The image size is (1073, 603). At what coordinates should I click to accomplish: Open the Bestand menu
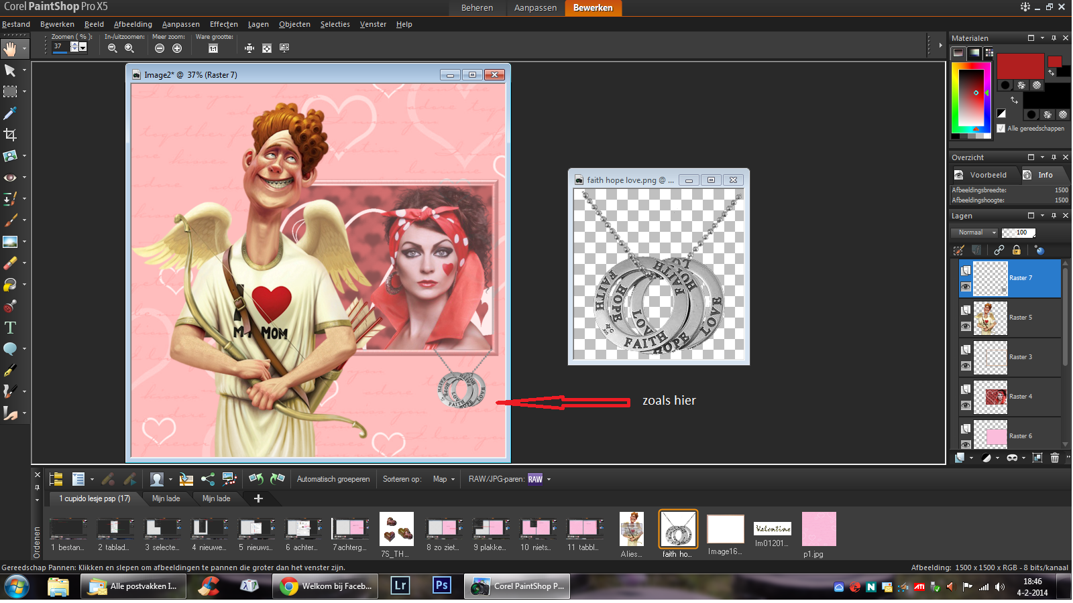[x=16, y=24]
